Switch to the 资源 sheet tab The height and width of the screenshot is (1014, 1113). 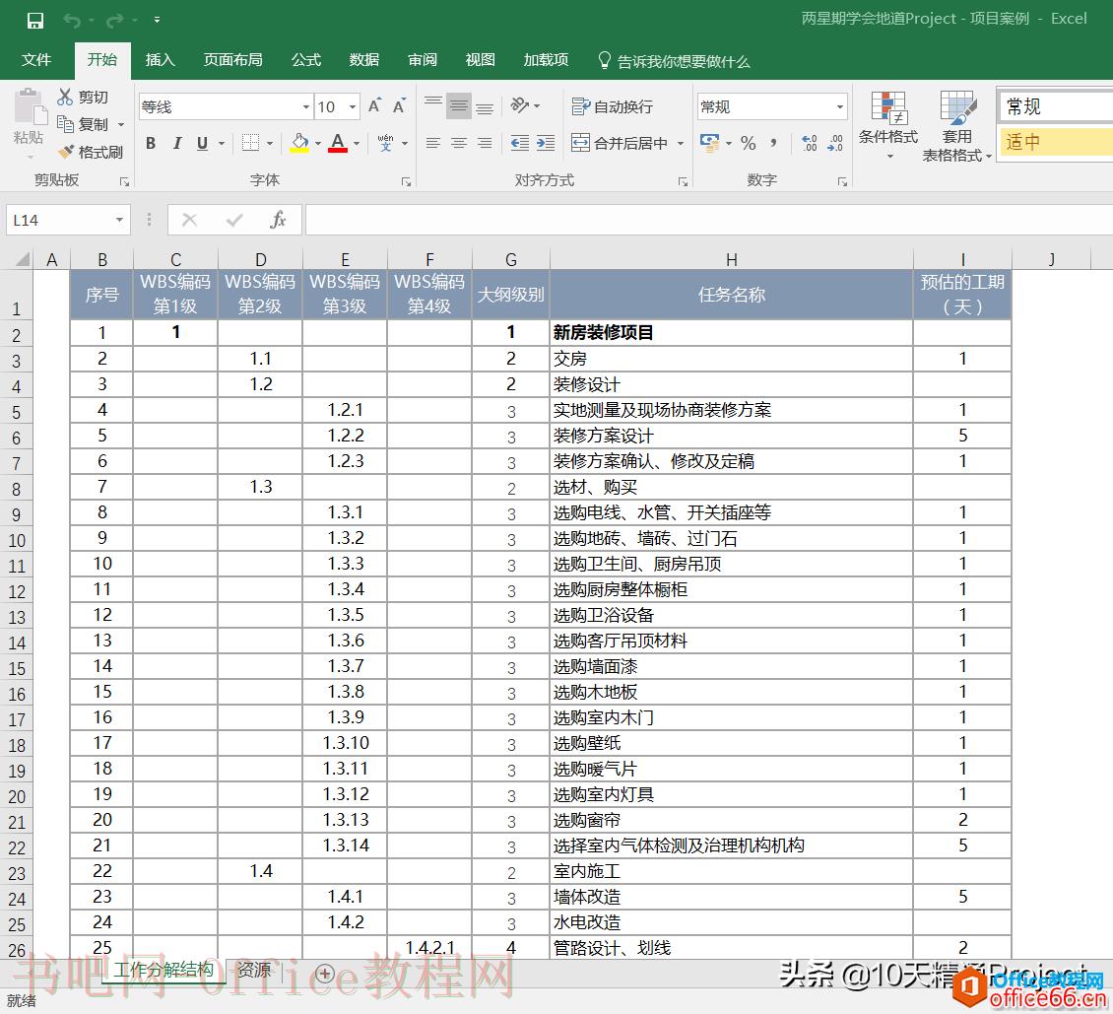tap(254, 970)
